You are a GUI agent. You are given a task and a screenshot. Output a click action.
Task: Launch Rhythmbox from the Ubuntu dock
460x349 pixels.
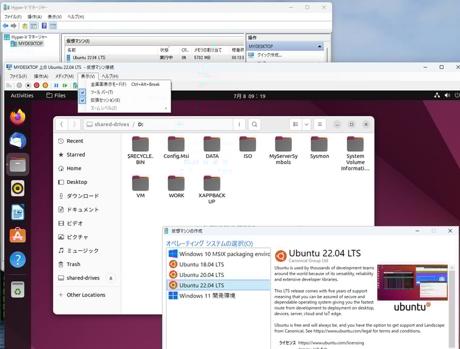(x=18, y=188)
